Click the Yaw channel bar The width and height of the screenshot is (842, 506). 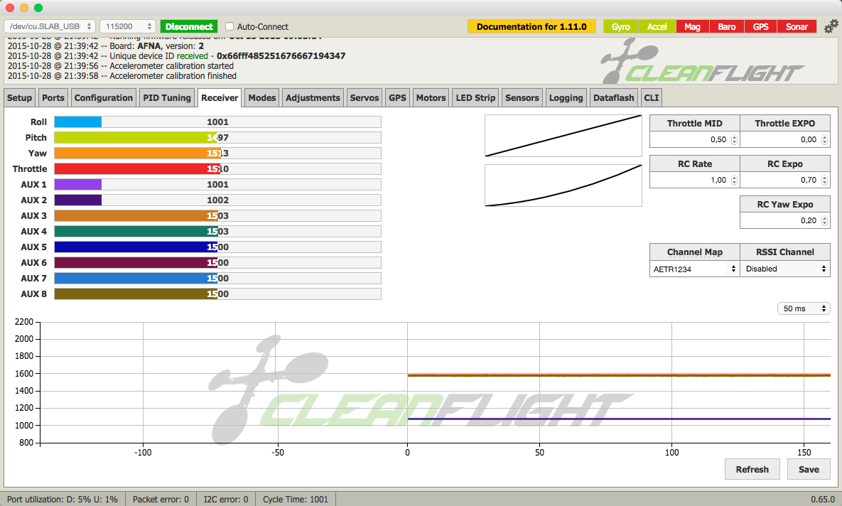click(x=217, y=153)
